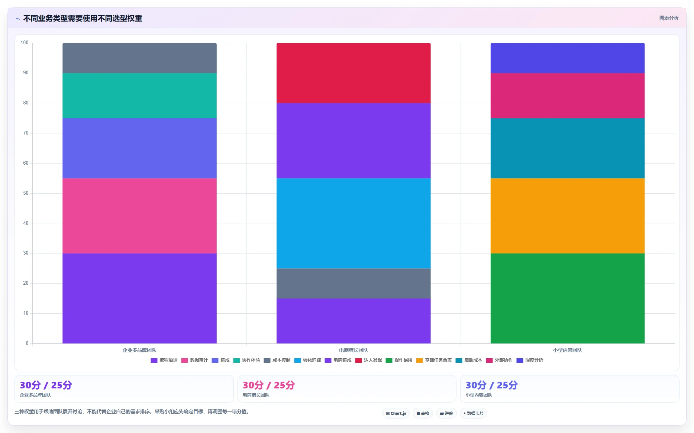Toggle the 流程治理 legend entry
Viewport: 694px width, 433px height.
[164, 360]
